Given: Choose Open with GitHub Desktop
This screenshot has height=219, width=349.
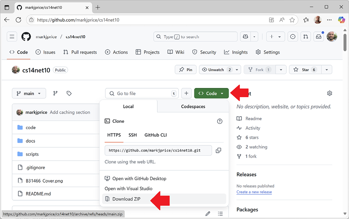Looking at the screenshot, I should tap(135, 179).
